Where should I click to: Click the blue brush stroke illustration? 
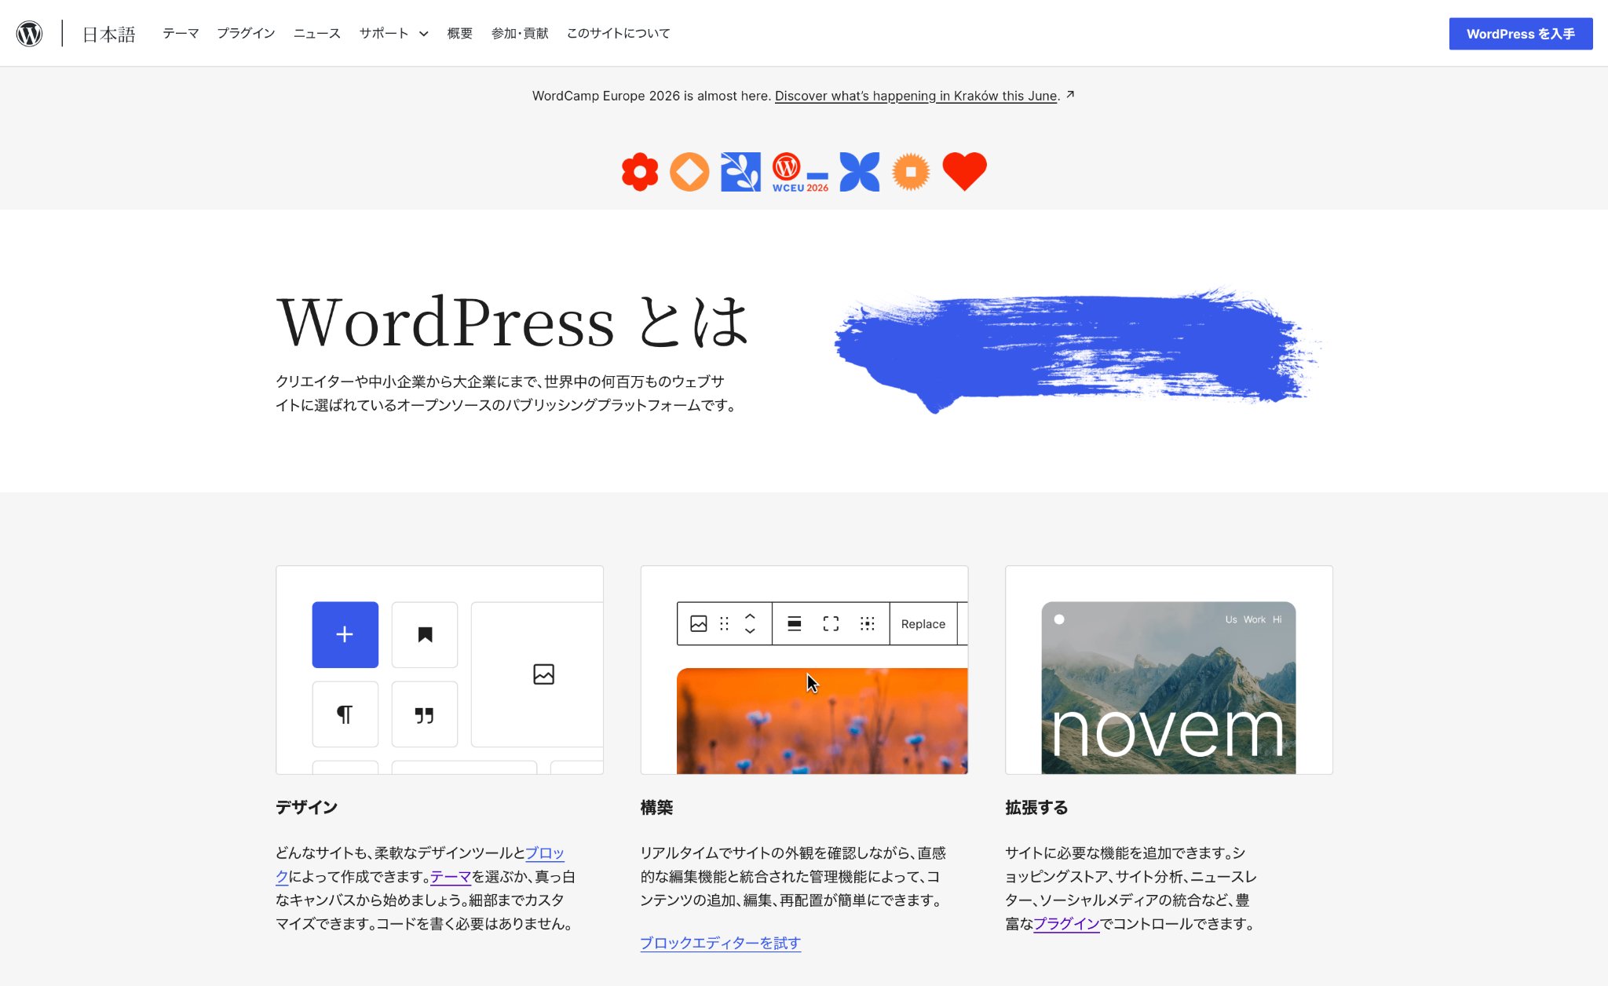[x=1077, y=350]
